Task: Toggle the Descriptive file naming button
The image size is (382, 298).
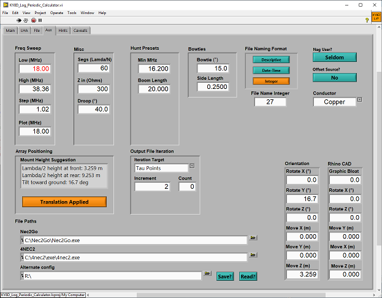Action: [x=271, y=59]
